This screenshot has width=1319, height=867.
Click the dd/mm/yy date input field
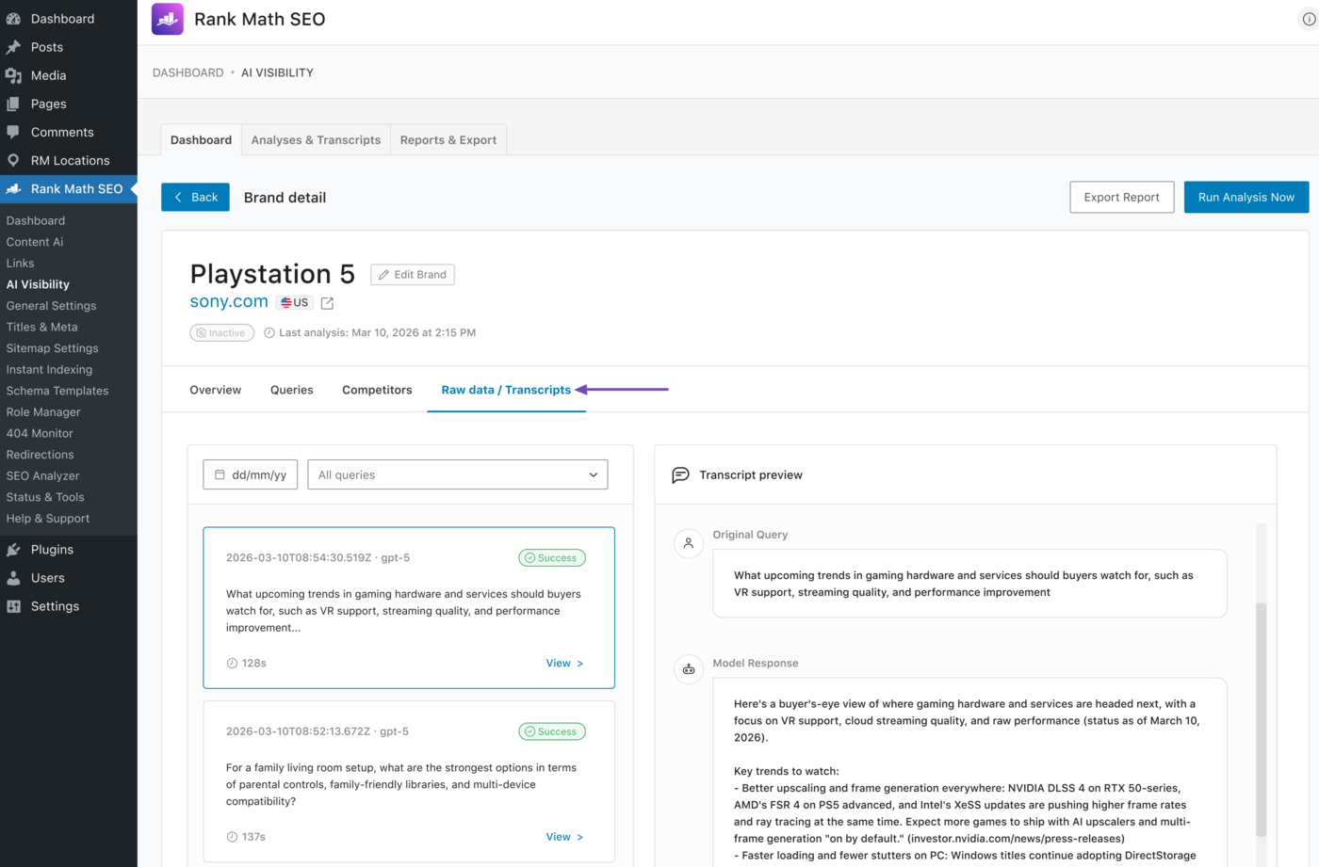(251, 474)
